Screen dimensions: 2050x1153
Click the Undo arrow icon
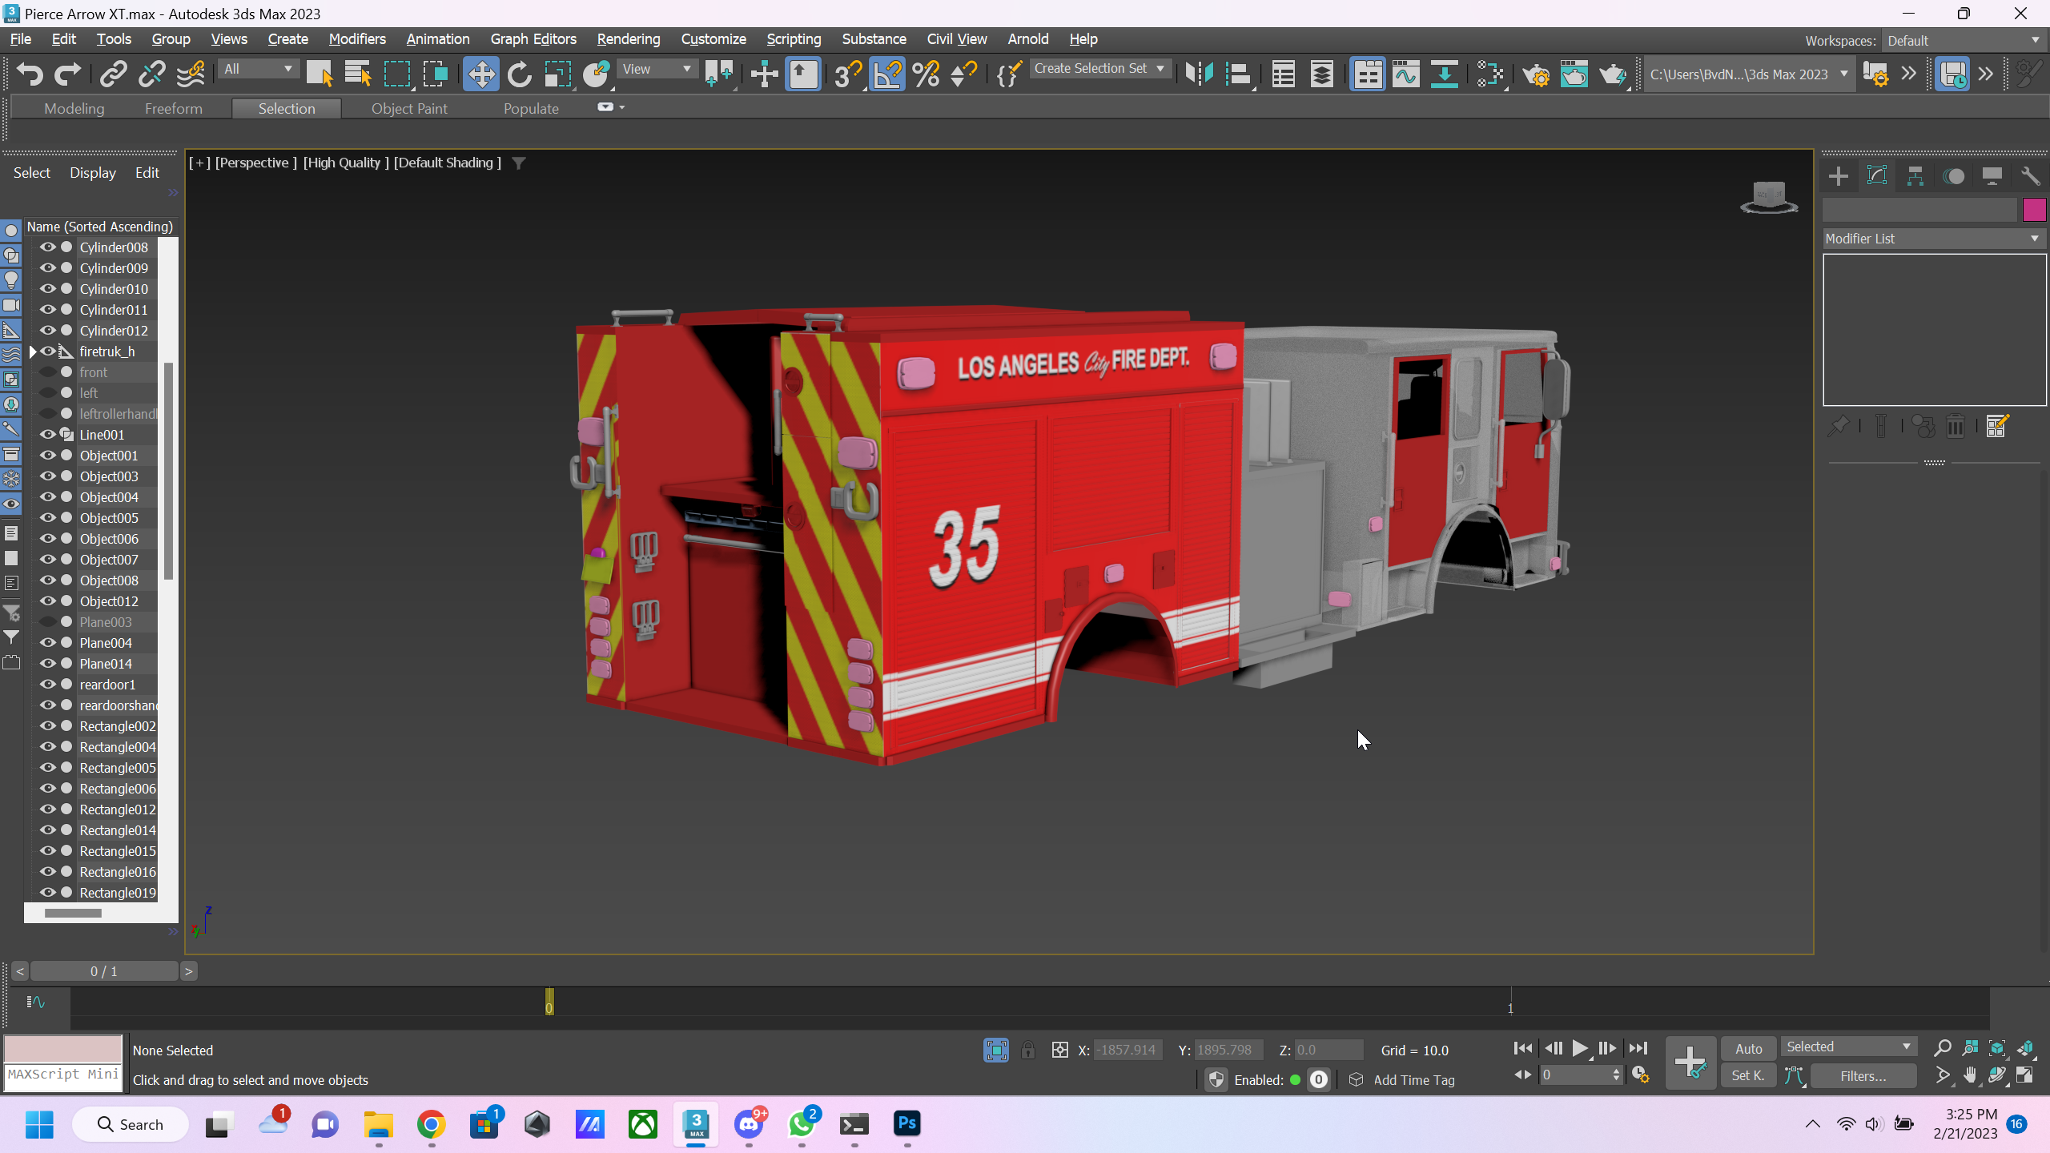tap(30, 74)
